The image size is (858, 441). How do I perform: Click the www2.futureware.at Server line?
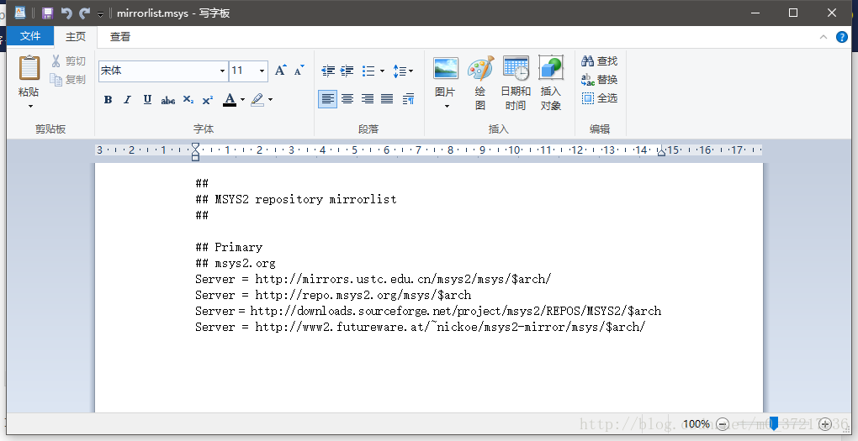click(x=421, y=327)
